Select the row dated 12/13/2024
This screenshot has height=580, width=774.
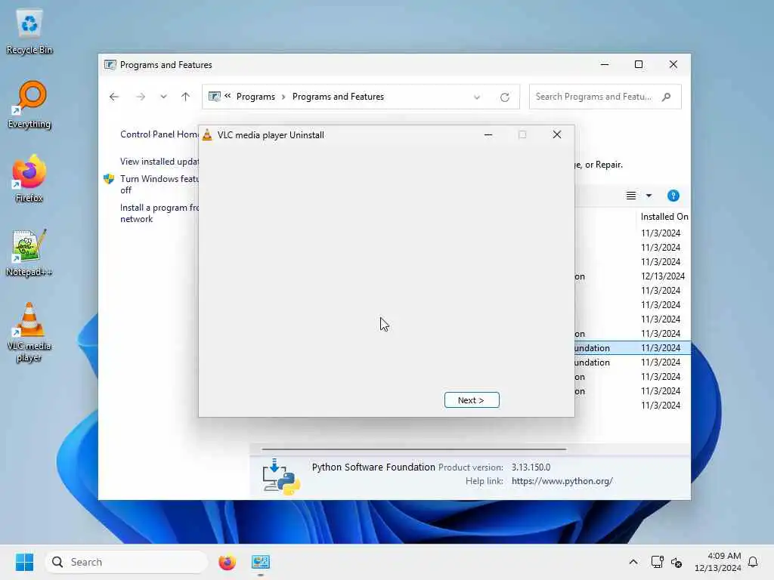pos(633,276)
